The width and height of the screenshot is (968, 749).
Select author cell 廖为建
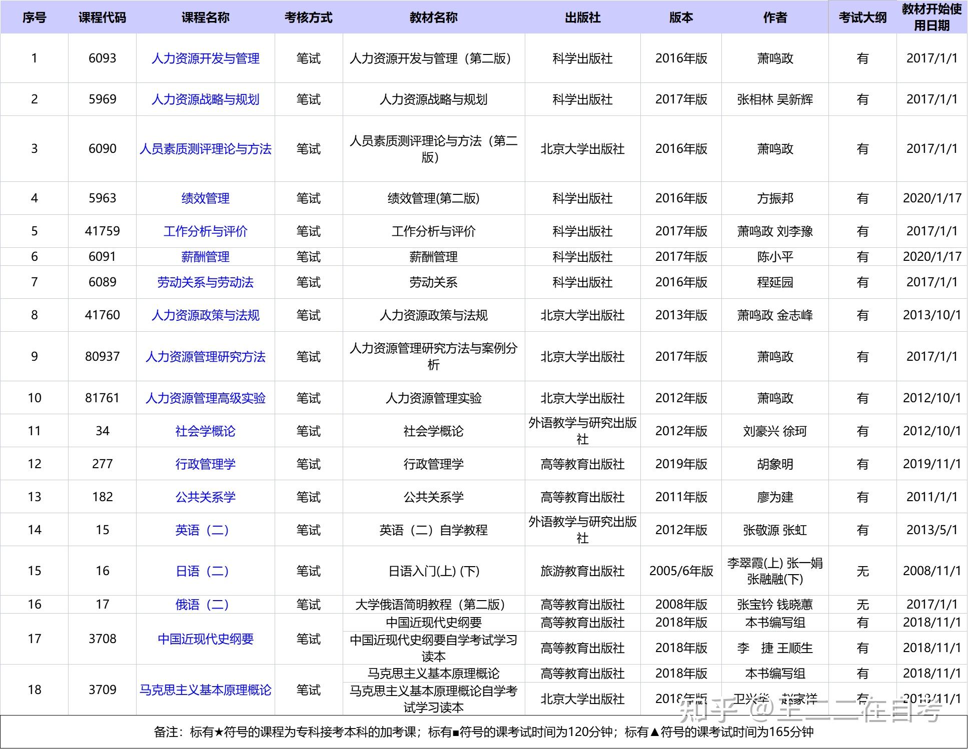(x=775, y=497)
